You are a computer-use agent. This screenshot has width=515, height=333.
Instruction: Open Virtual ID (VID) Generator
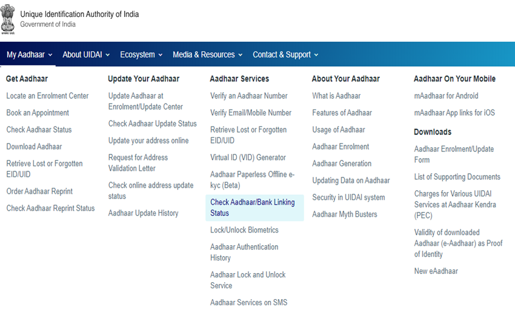(248, 157)
